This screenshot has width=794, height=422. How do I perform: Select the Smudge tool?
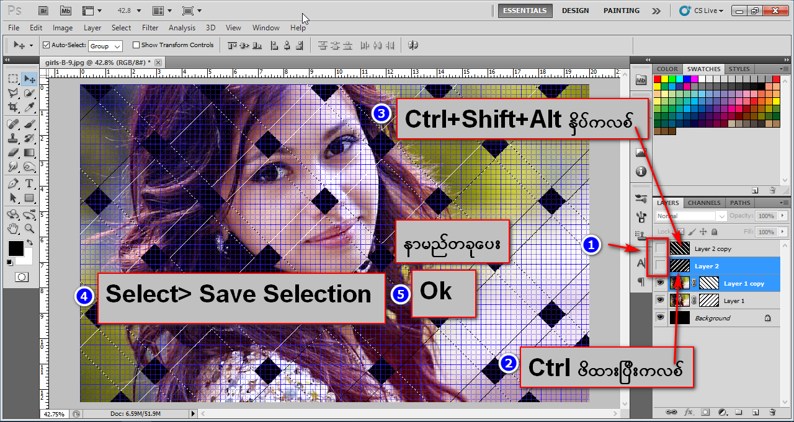click(x=13, y=167)
